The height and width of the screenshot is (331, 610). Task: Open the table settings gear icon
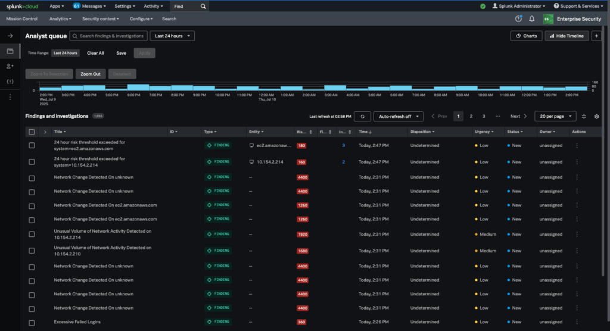tap(596, 116)
